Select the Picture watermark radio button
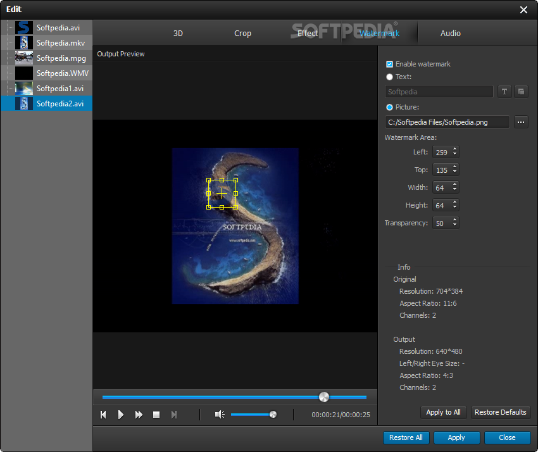The height and width of the screenshot is (452, 538). 389,107
